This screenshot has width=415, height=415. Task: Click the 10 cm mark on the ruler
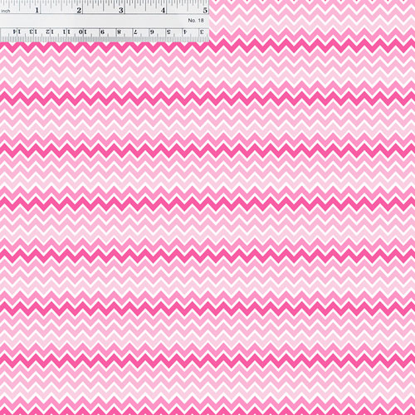[x=83, y=32]
